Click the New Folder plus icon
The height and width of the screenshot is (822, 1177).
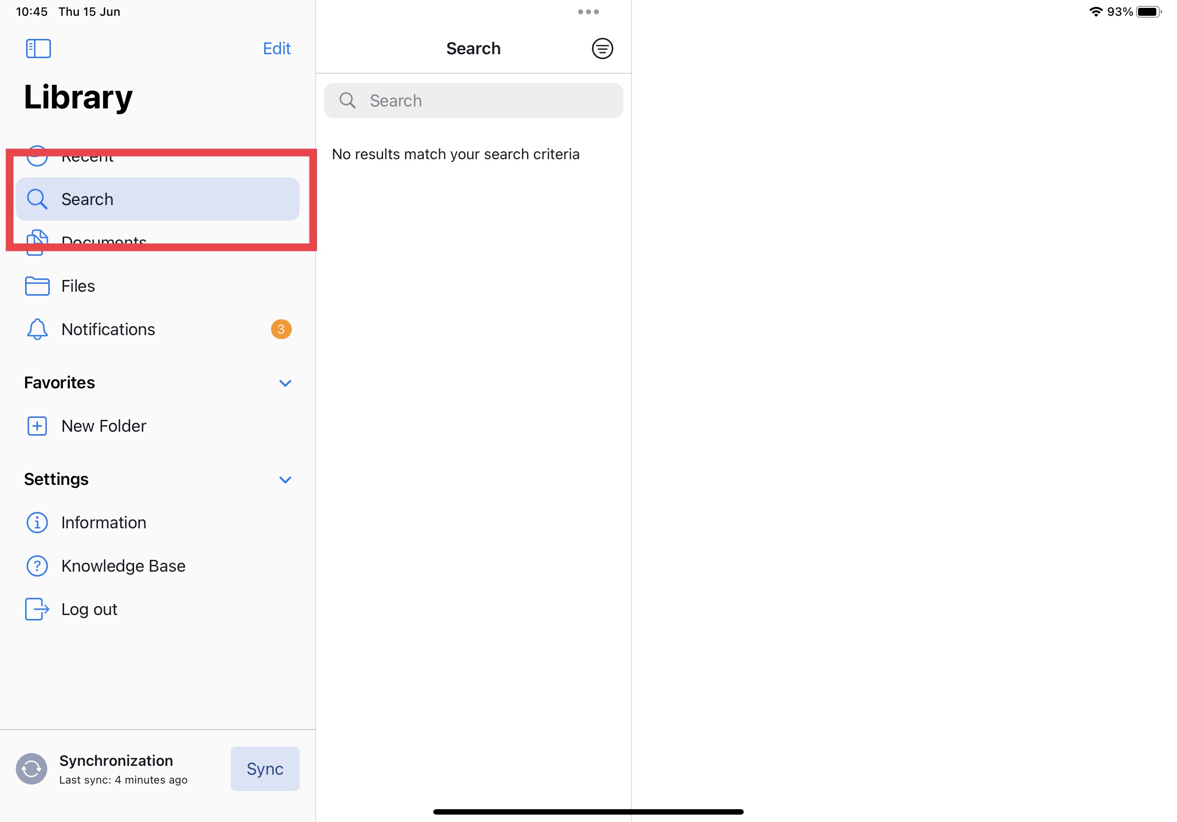(37, 426)
